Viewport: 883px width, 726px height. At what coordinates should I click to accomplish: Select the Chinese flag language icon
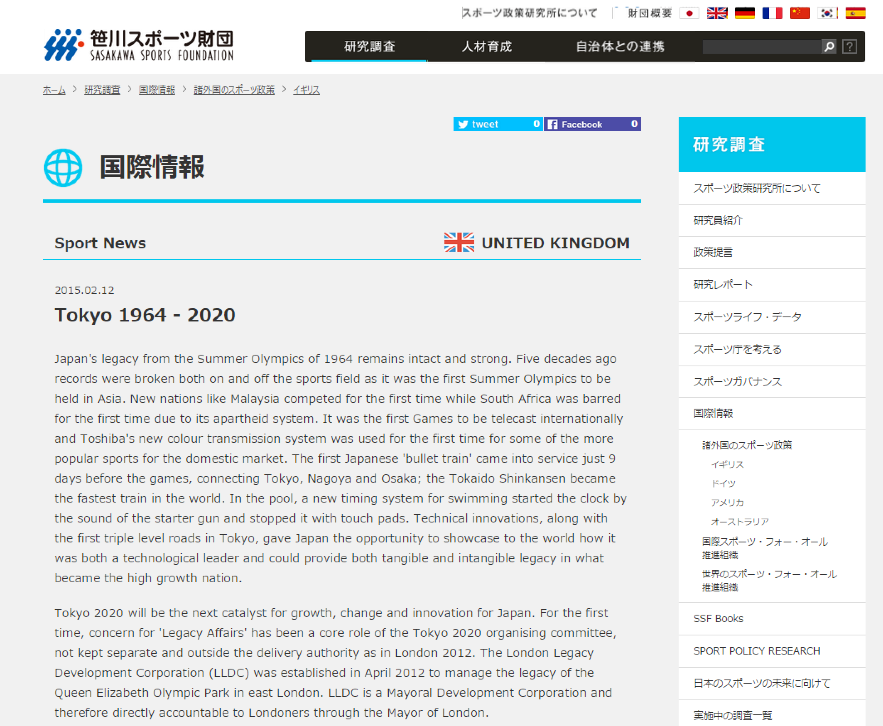(x=800, y=13)
